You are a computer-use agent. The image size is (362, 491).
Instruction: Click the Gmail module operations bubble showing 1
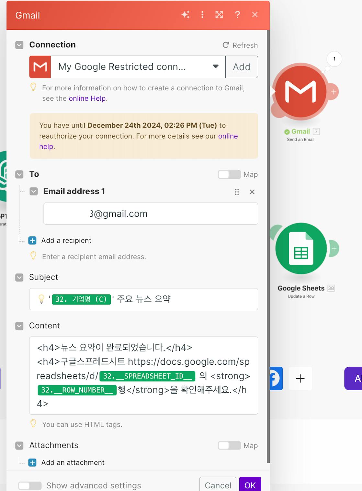coord(334,59)
